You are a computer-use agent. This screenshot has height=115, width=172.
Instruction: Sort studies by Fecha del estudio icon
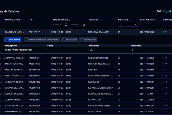pos(70,20)
